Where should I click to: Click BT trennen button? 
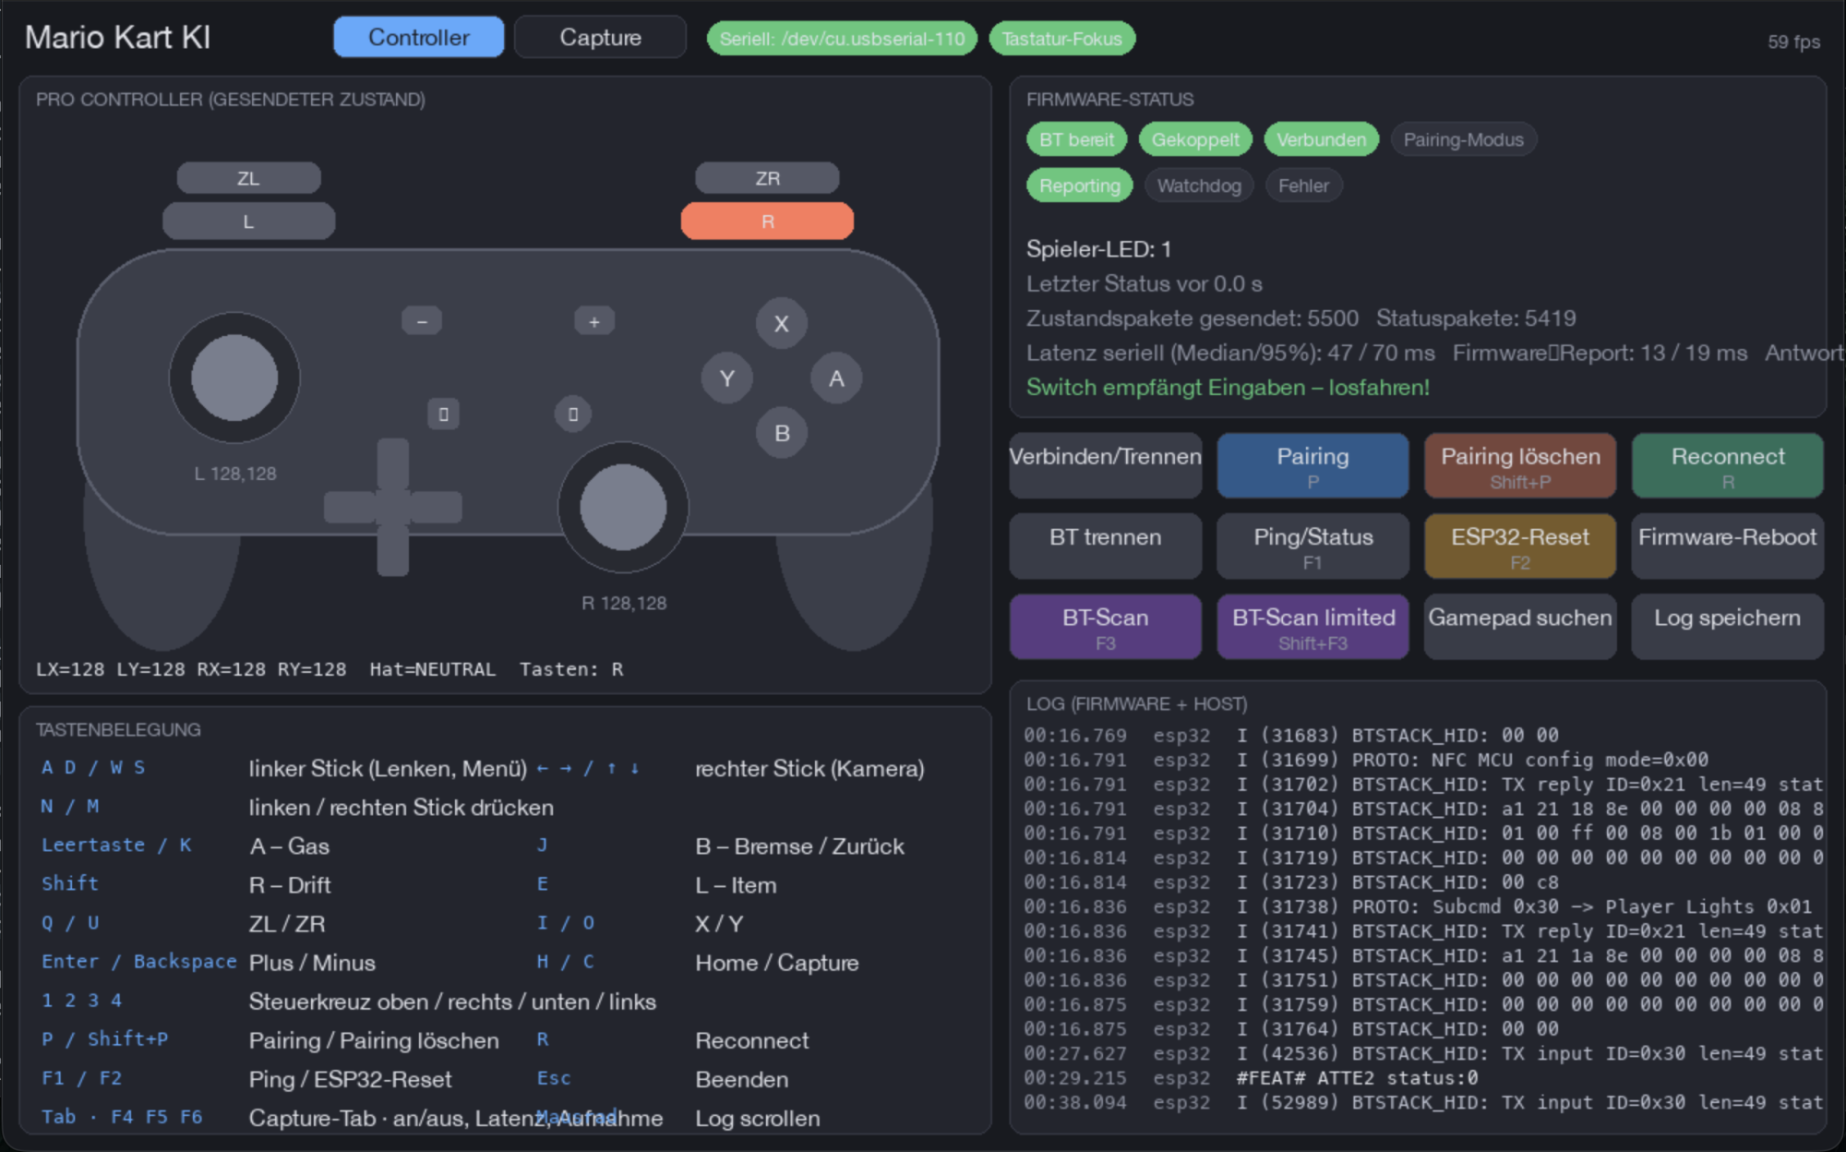point(1106,546)
